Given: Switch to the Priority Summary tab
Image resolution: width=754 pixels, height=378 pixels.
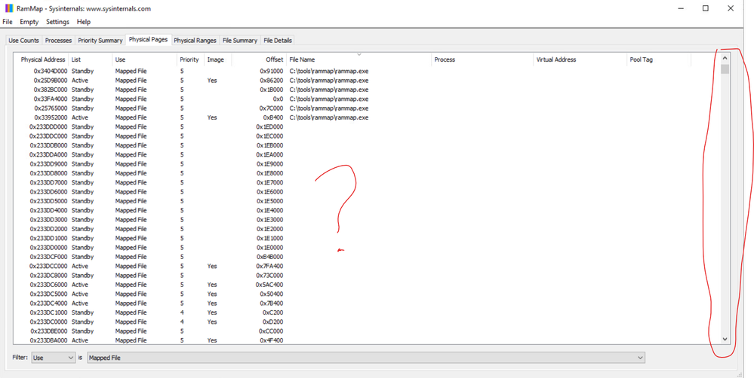Looking at the screenshot, I should [100, 41].
